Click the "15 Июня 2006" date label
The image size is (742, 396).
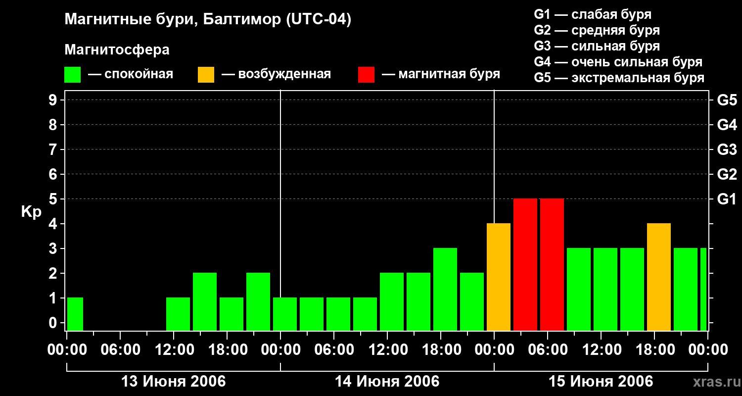[x=601, y=382]
